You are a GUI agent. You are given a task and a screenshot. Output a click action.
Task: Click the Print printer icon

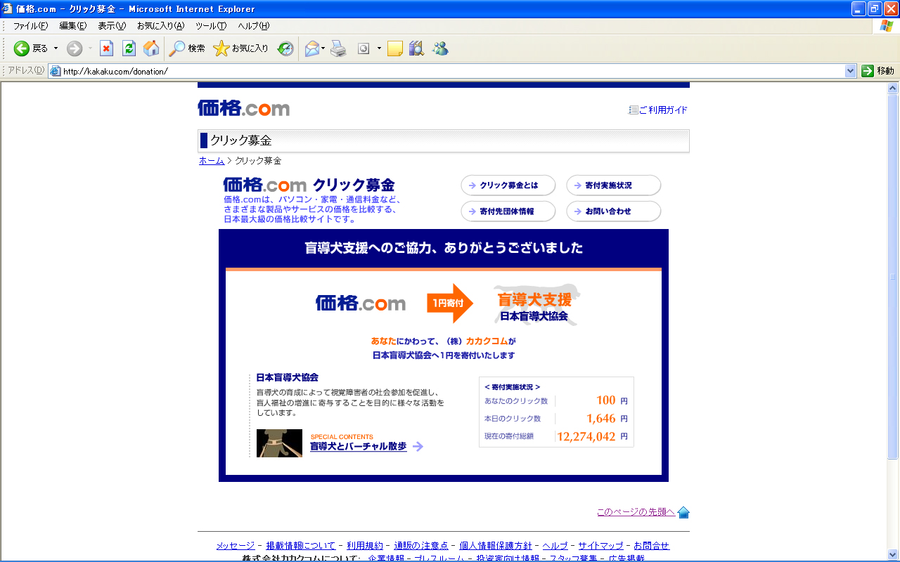pos(339,48)
